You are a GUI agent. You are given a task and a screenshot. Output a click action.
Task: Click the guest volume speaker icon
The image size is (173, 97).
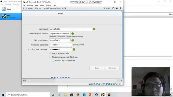[x=117, y=8]
